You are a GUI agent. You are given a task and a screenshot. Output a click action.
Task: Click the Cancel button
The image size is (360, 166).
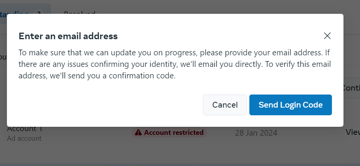(225, 105)
